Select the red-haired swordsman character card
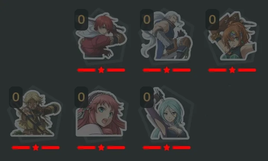Screen dimensions: 268x161 pyautogui.click(x=101, y=35)
